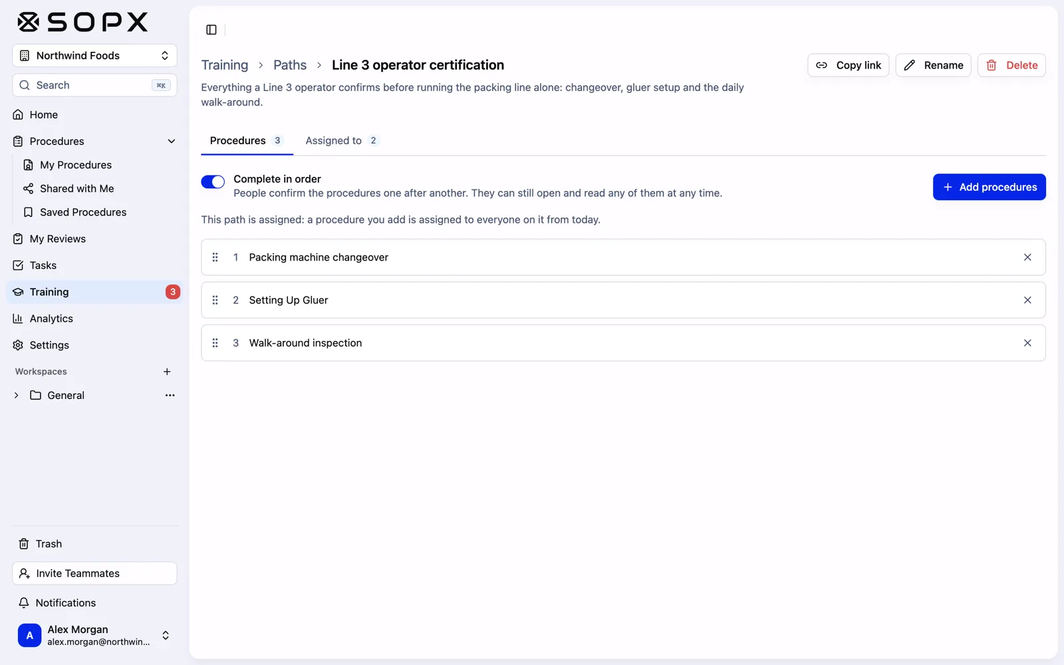Toggle the sidebar collapse icon
This screenshot has width=1064, height=665.
[x=211, y=29]
